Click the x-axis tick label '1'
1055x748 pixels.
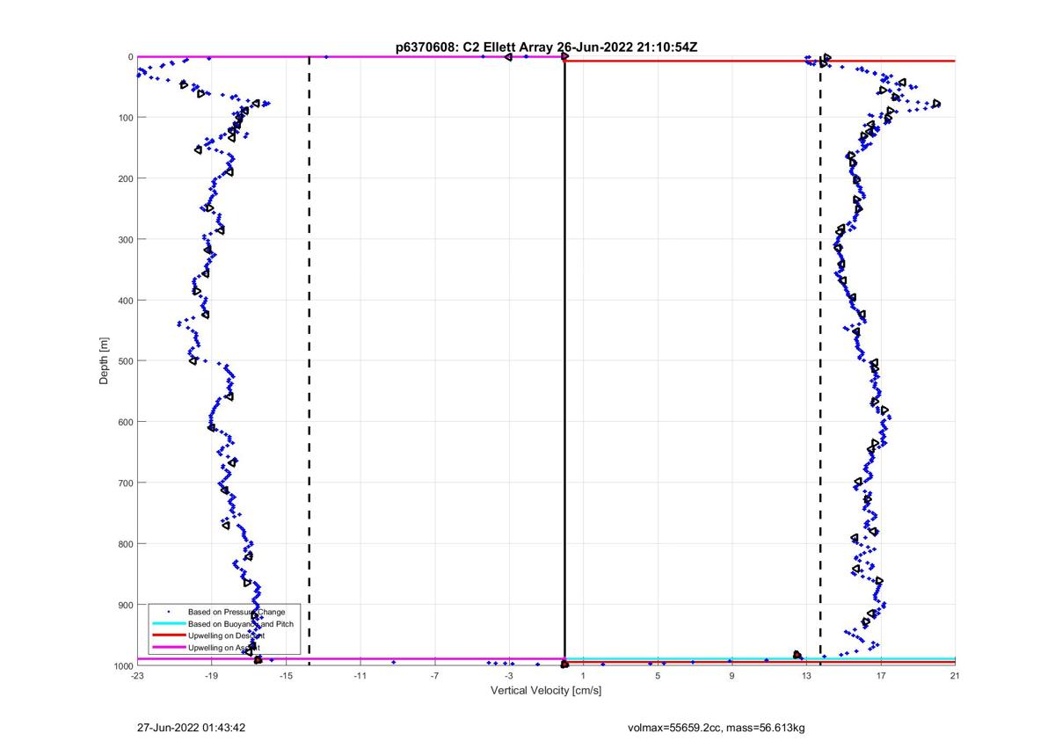(x=583, y=676)
